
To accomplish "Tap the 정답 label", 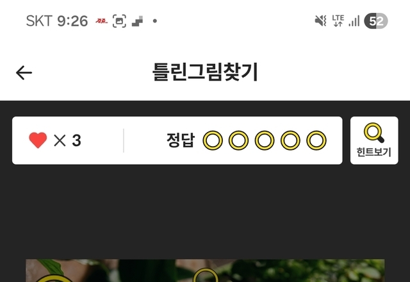I will point(181,140).
